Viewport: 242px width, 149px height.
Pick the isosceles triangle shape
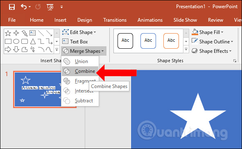(x=33, y=41)
